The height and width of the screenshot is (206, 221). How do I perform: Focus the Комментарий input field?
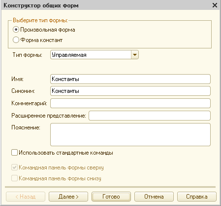pyautogui.click(x=130, y=103)
